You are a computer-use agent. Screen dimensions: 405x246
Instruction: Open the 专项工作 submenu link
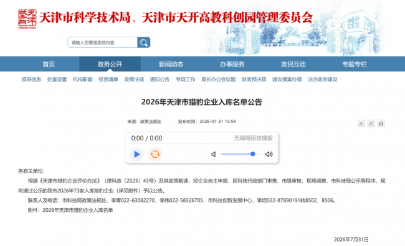tap(186, 80)
